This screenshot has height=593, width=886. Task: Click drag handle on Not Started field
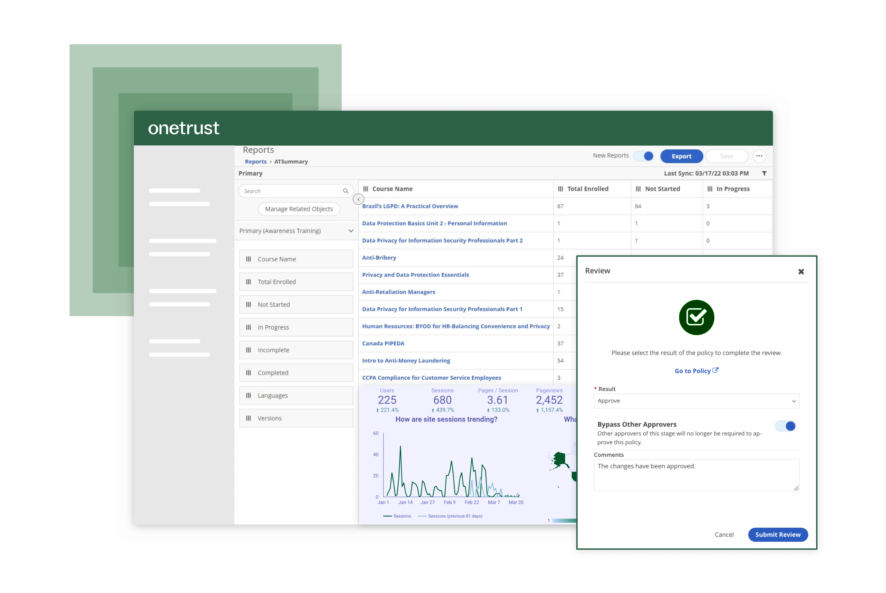248,304
